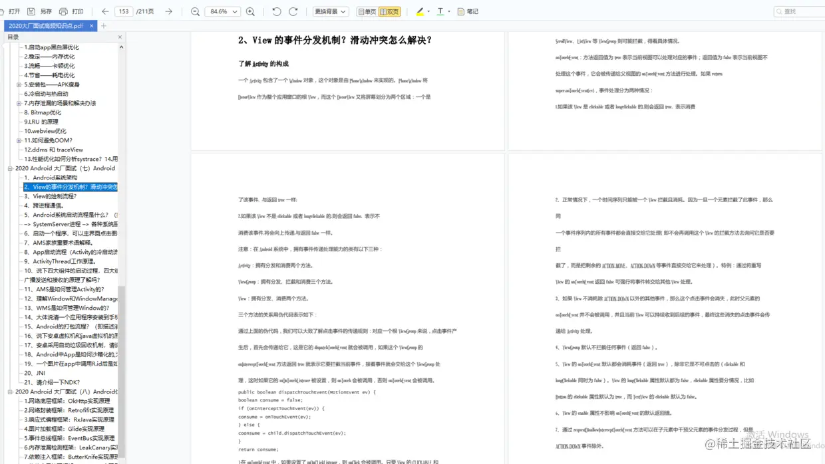Image resolution: width=825 pixels, height=464 pixels.
Task: Open outline entry 9.LRU 的原理
Action: [41, 122]
